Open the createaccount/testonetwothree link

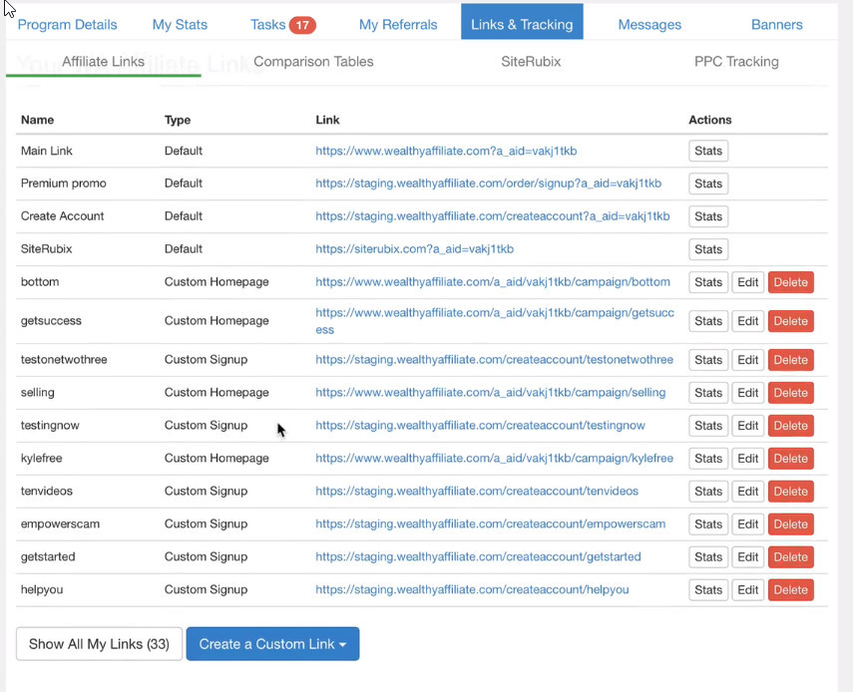pyautogui.click(x=495, y=359)
